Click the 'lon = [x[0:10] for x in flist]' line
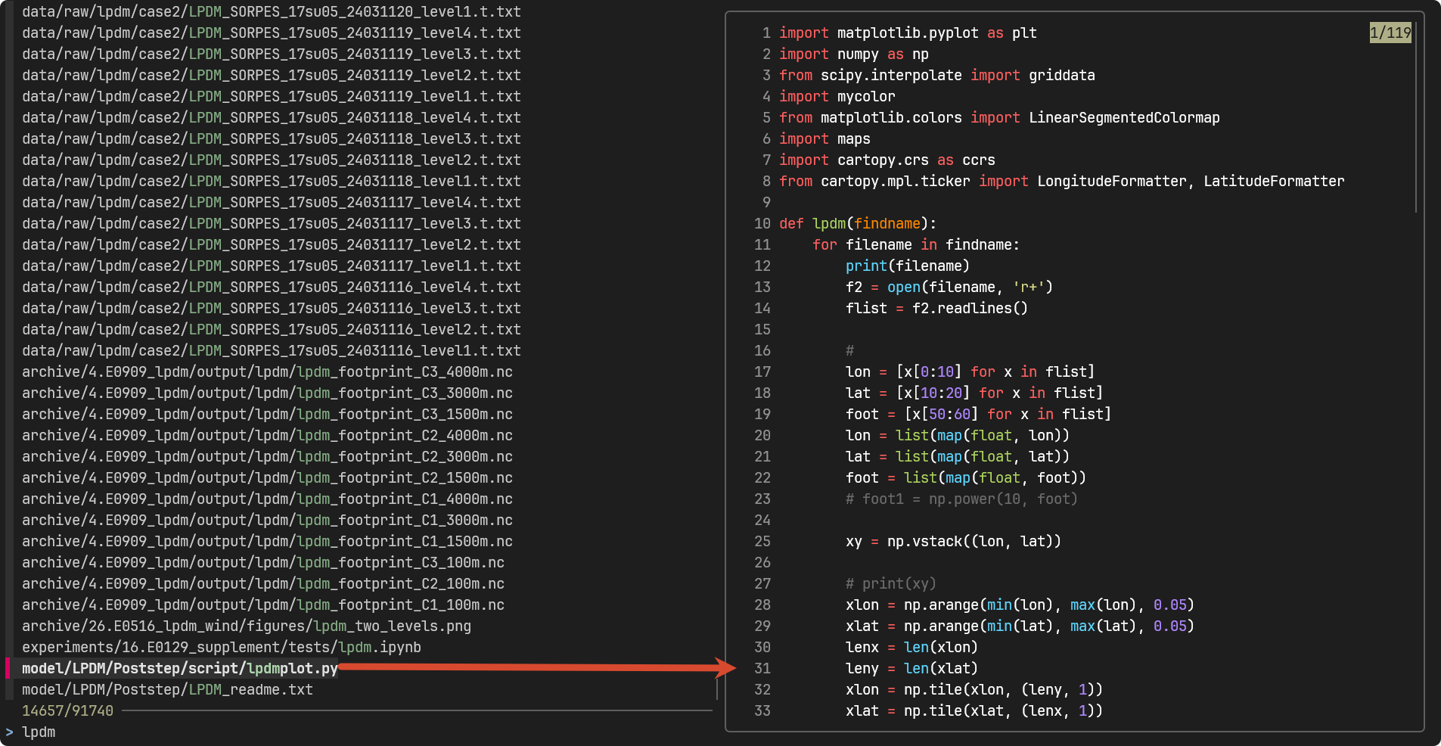Screen dimensions: 1441x746 click(971, 371)
